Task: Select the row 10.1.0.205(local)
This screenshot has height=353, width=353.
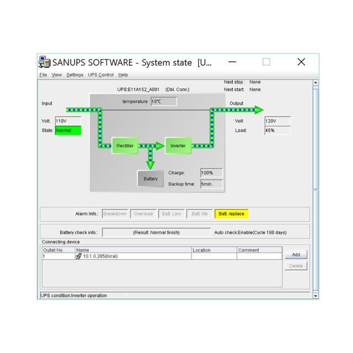Action: click(x=162, y=256)
